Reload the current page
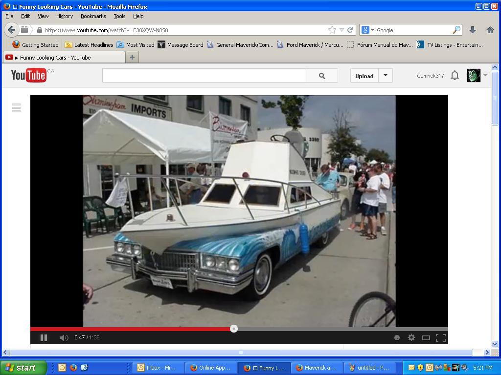Viewport: 501px width, 375px height. tap(350, 30)
